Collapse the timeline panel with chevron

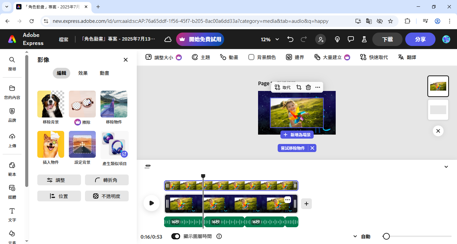[446, 167]
